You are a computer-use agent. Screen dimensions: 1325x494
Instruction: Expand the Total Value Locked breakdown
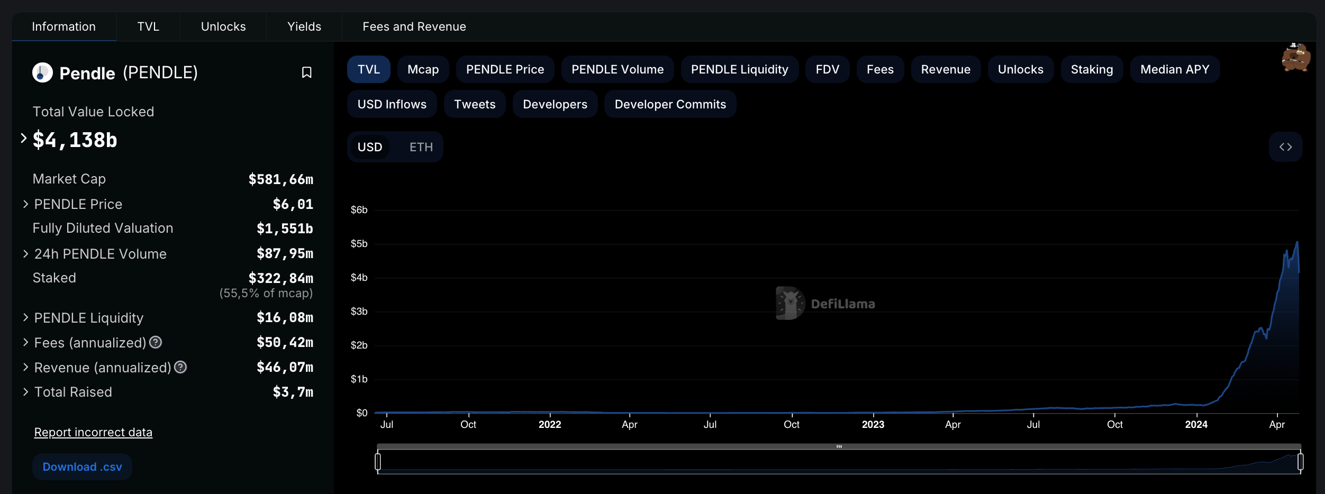[24, 139]
